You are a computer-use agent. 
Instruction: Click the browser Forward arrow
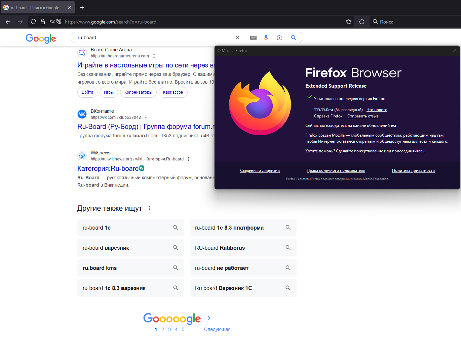(x=20, y=22)
